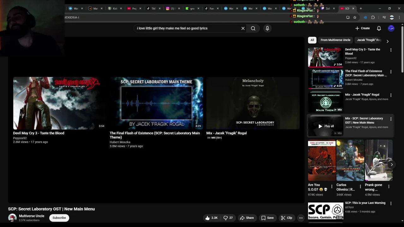Open options for Are You S.O.G? short
The width and height of the screenshot is (404, 227).
click(332, 187)
